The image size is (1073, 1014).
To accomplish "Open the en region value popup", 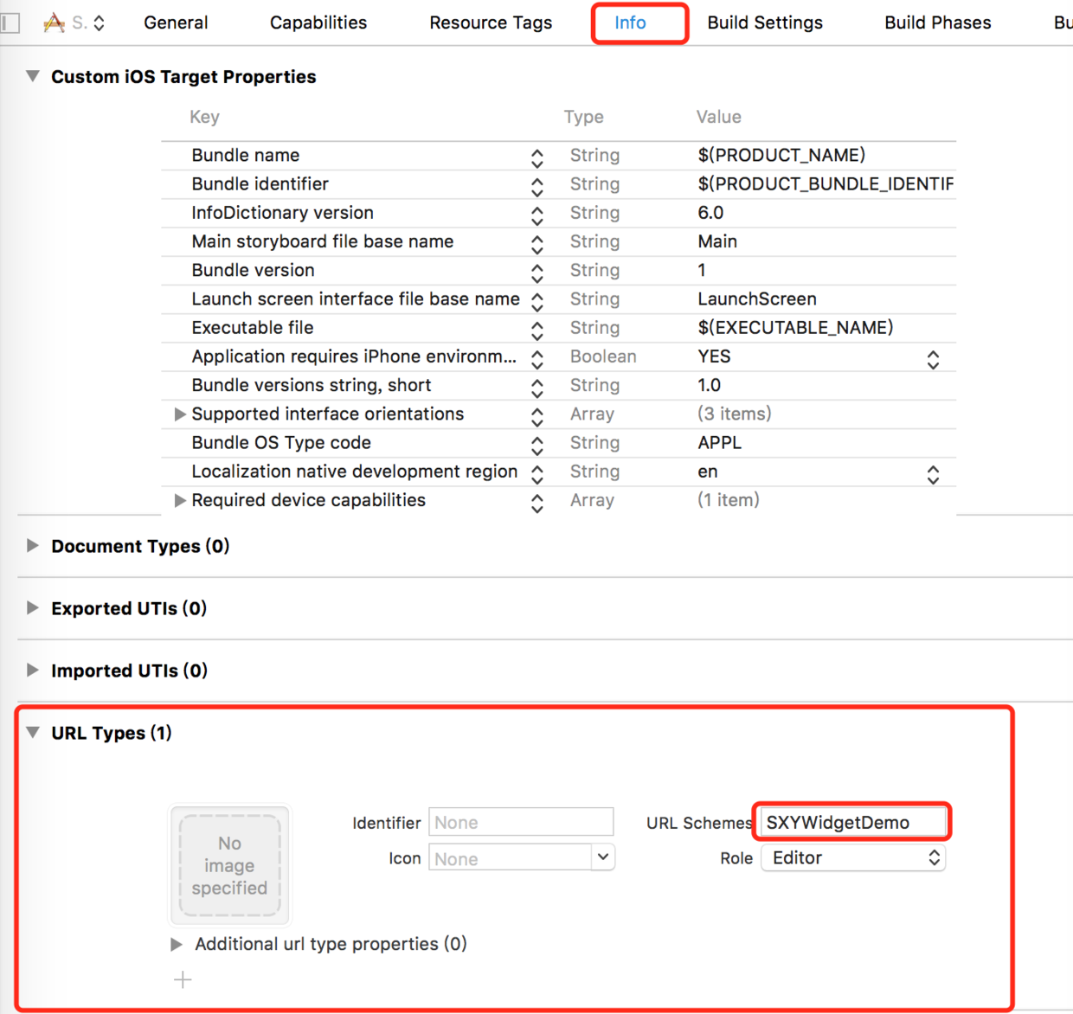I will point(933,475).
